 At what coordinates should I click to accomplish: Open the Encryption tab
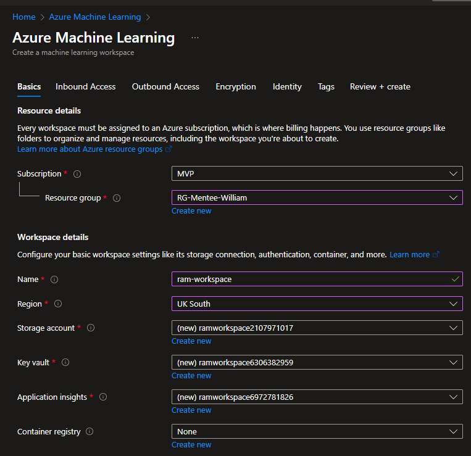(236, 87)
